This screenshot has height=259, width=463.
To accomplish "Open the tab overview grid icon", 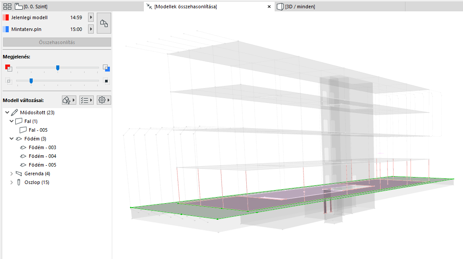I will pyautogui.click(x=7, y=6).
